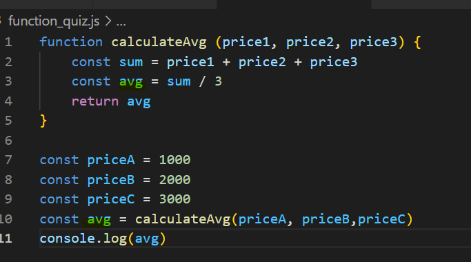Click the value 2000 on line 8
471x262 pixels.
pos(175,180)
